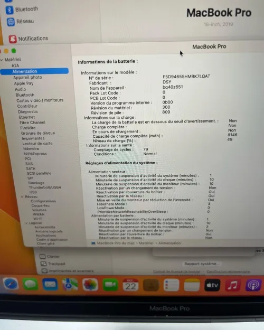Select Wi-Fi under Réseau

(37, 219)
